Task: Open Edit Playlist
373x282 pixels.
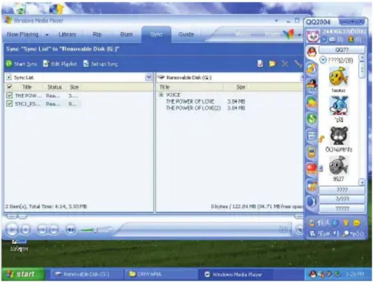Action: click(60, 64)
